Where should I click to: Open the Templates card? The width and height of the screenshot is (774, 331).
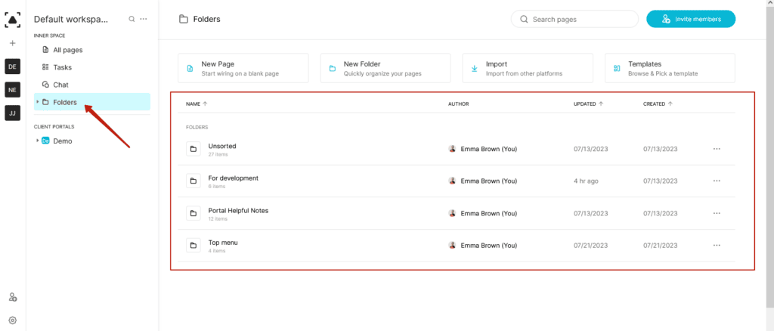(x=670, y=68)
